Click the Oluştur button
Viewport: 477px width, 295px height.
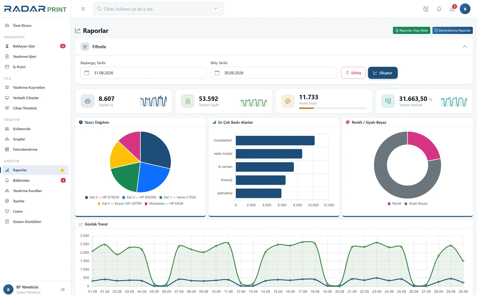[x=383, y=73]
